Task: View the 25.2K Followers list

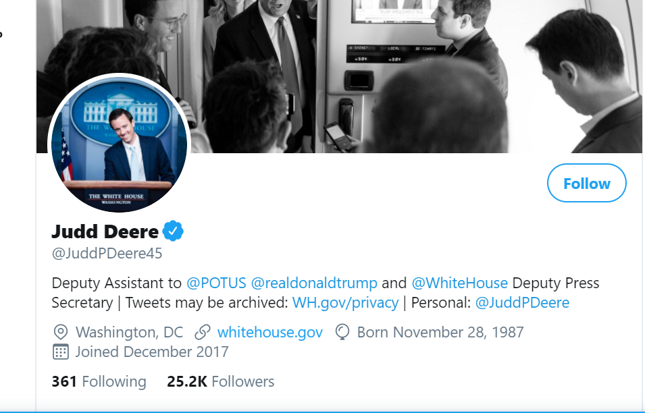Action: point(220,382)
